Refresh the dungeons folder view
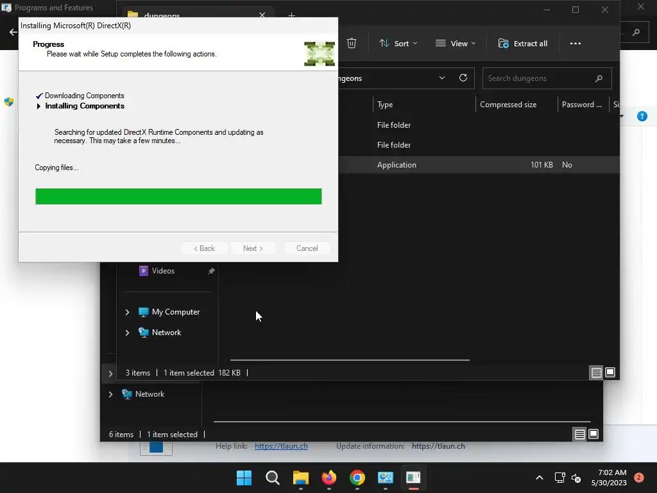The image size is (657, 493). click(463, 78)
